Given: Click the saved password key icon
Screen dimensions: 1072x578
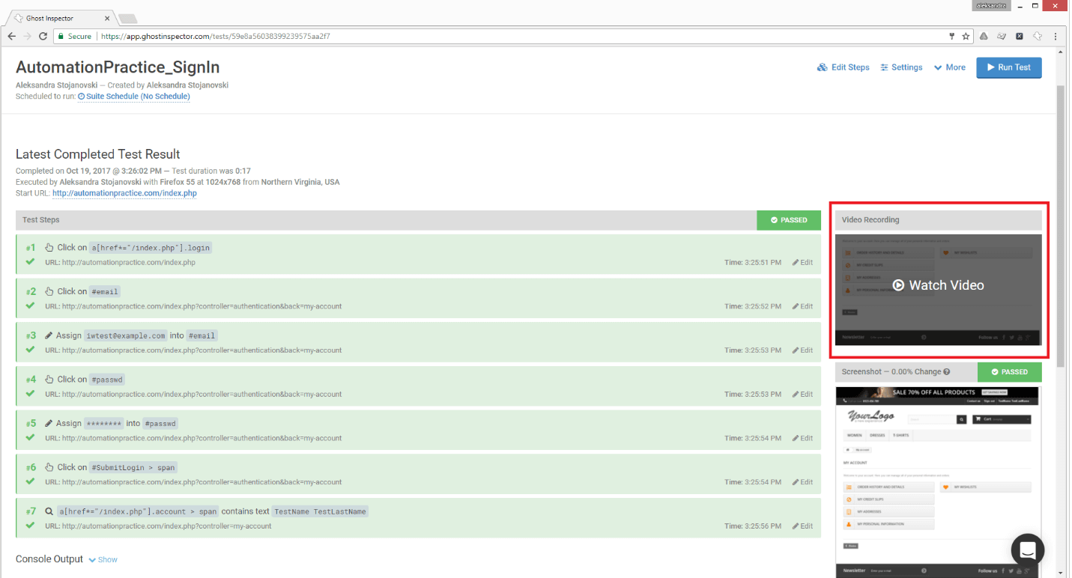Looking at the screenshot, I should click(952, 36).
